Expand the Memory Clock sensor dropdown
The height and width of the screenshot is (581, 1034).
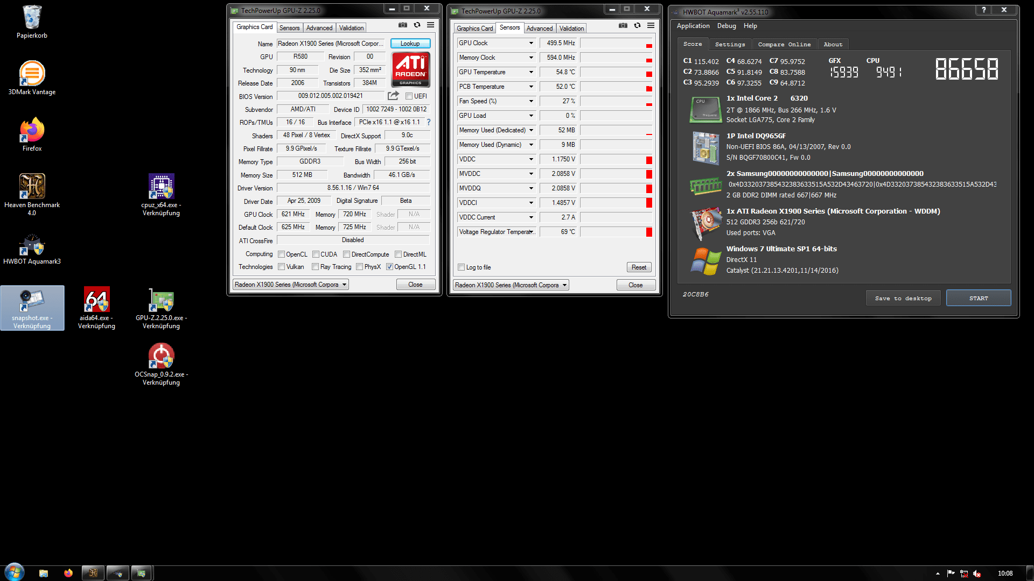tap(530, 58)
